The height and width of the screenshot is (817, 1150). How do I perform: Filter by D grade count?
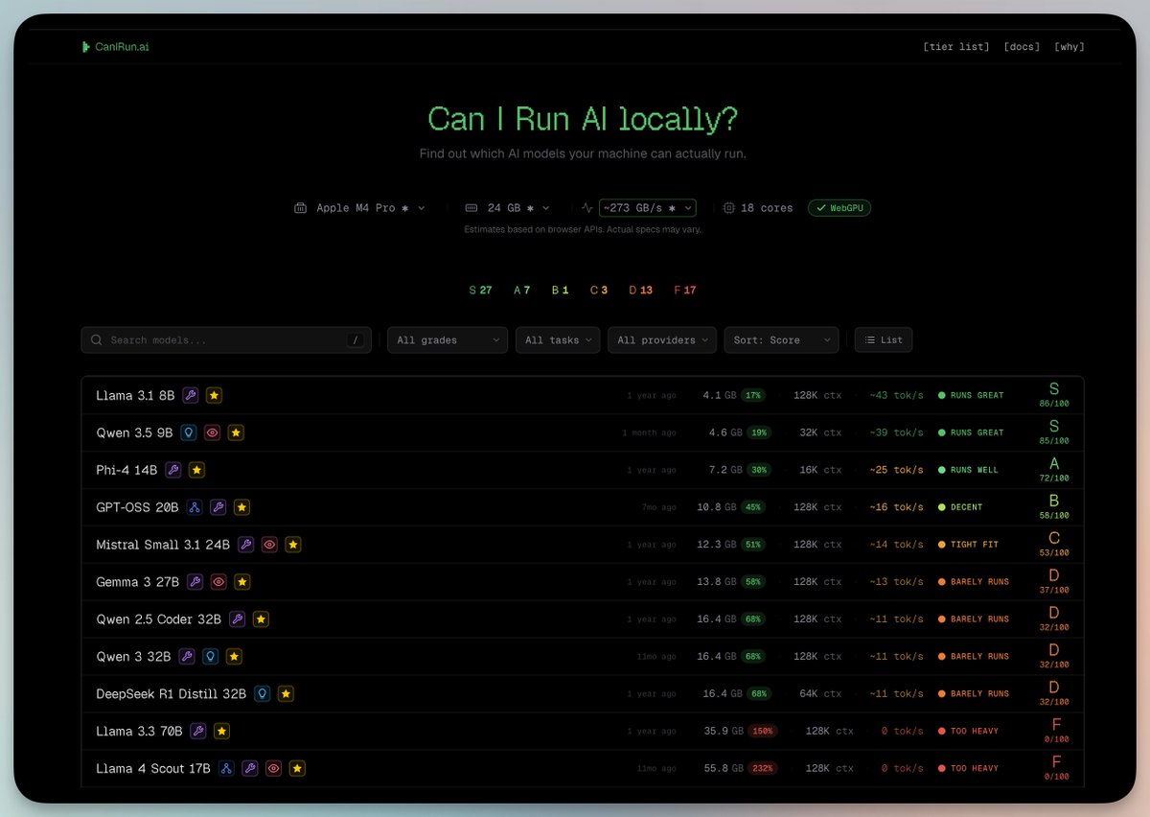click(x=640, y=291)
